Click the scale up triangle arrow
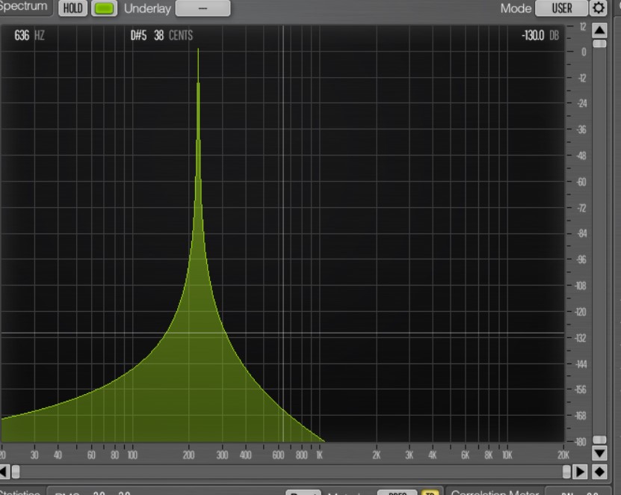This screenshot has height=495, width=621. click(x=599, y=30)
